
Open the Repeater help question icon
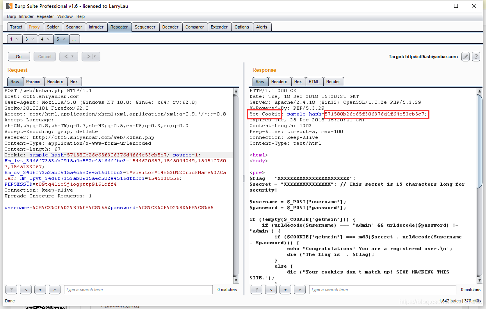[x=475, y=57]
